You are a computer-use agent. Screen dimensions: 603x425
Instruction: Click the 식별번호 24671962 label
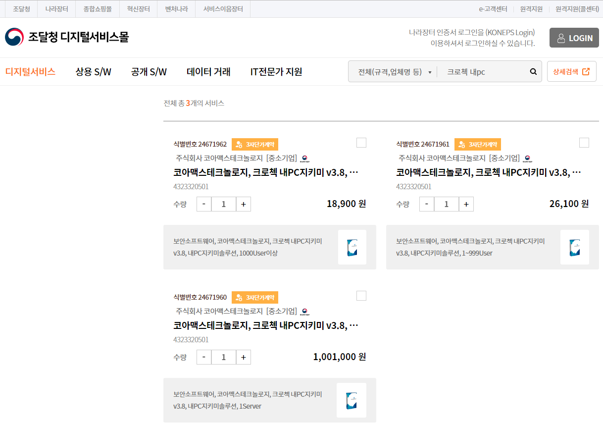click(200, 145)
